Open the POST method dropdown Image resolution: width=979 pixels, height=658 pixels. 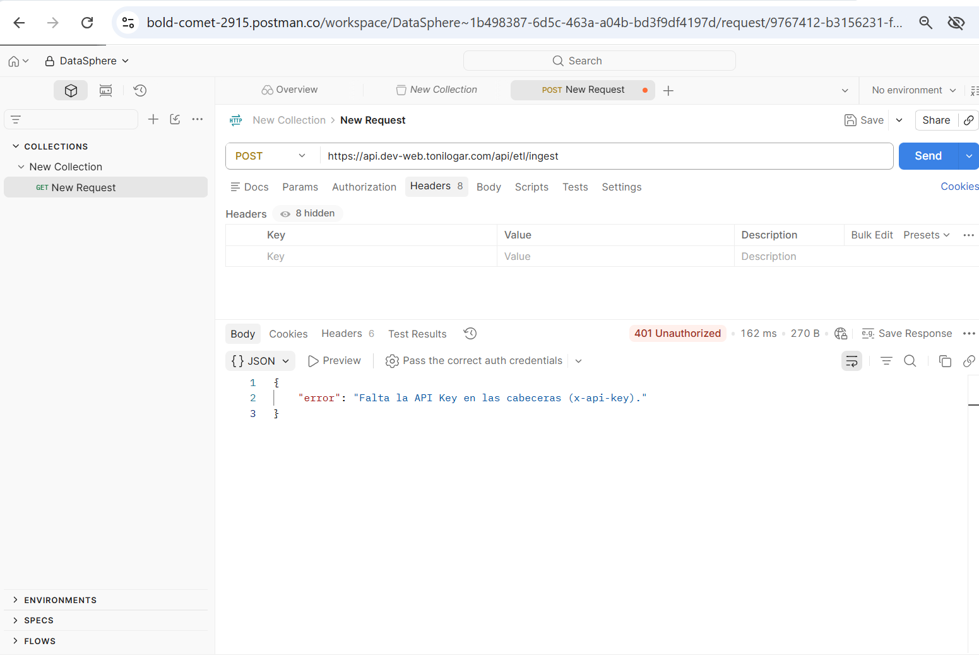[271, 156]
